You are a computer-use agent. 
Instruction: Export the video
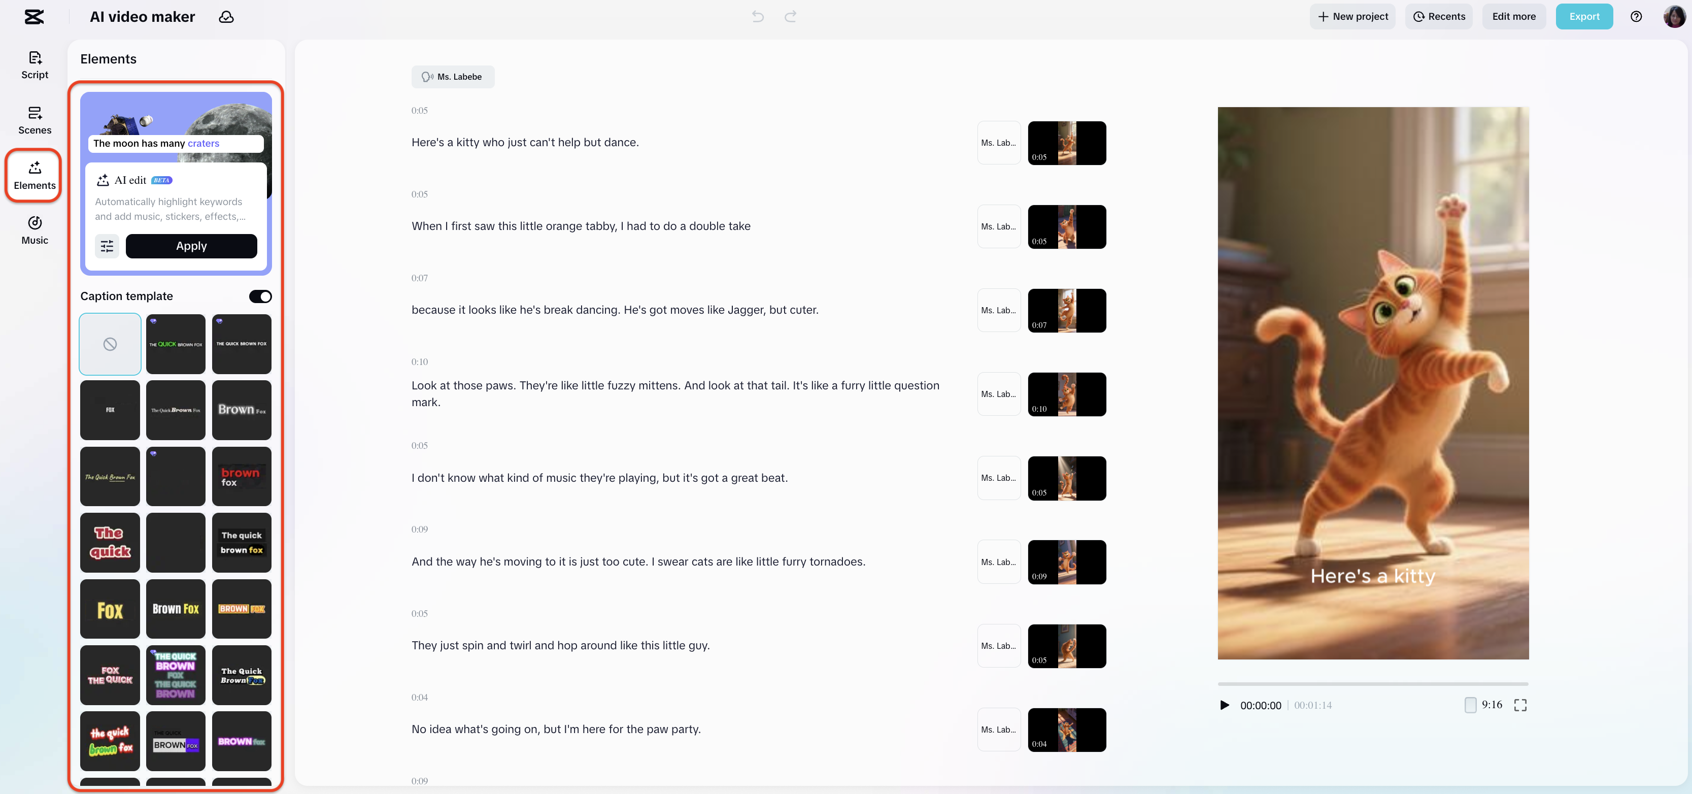point(1584,16)
